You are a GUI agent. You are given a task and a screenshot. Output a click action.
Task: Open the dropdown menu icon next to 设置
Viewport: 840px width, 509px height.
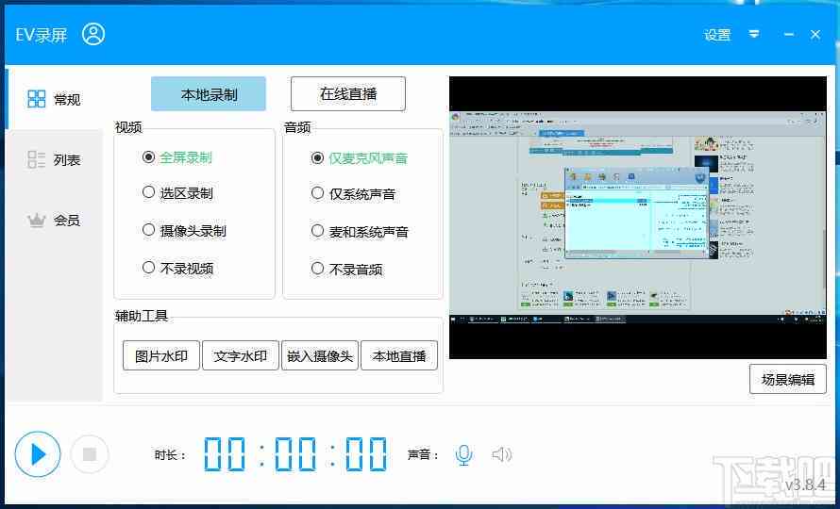[754, 34]
